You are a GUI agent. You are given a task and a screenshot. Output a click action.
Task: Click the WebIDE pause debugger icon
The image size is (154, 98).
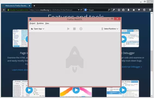pyautogui.click(x=81, y=29)
